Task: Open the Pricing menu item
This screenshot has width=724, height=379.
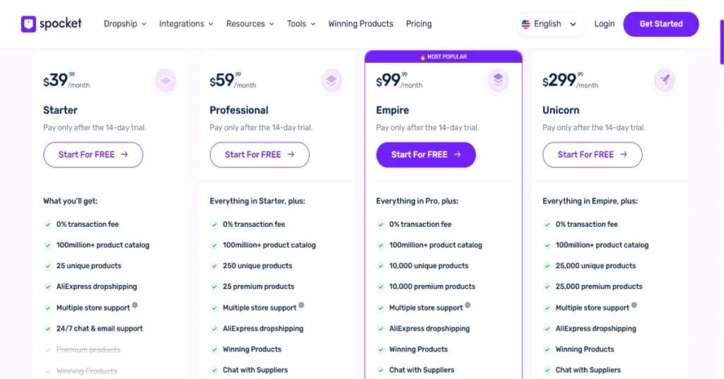Action: (419, 24)
